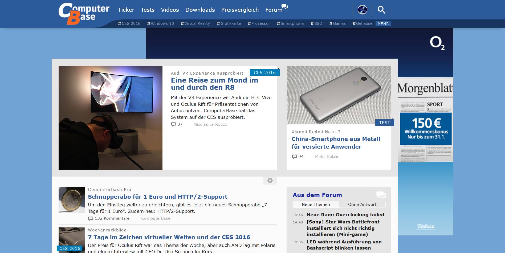Open forum thread 'Neue Ram: Overclocking failed'

point(345,215)
